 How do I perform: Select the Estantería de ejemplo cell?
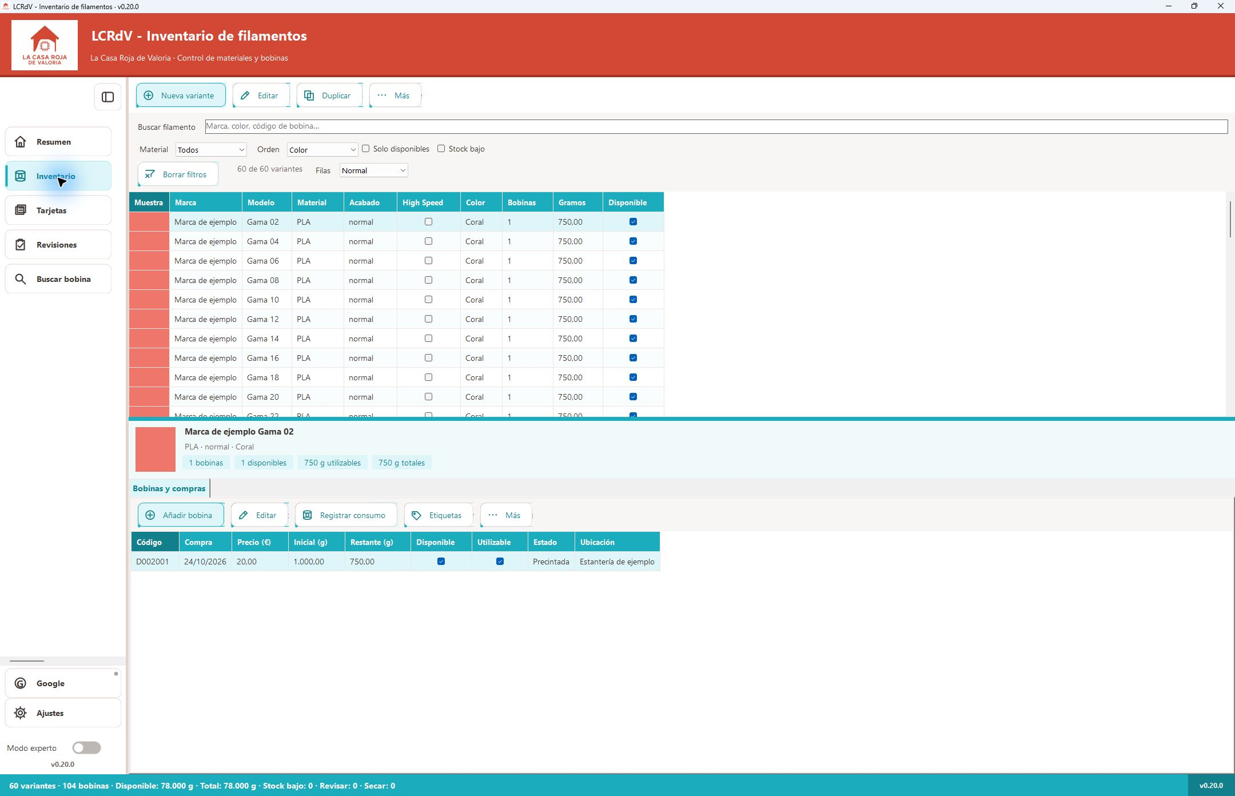click(617, 562)
